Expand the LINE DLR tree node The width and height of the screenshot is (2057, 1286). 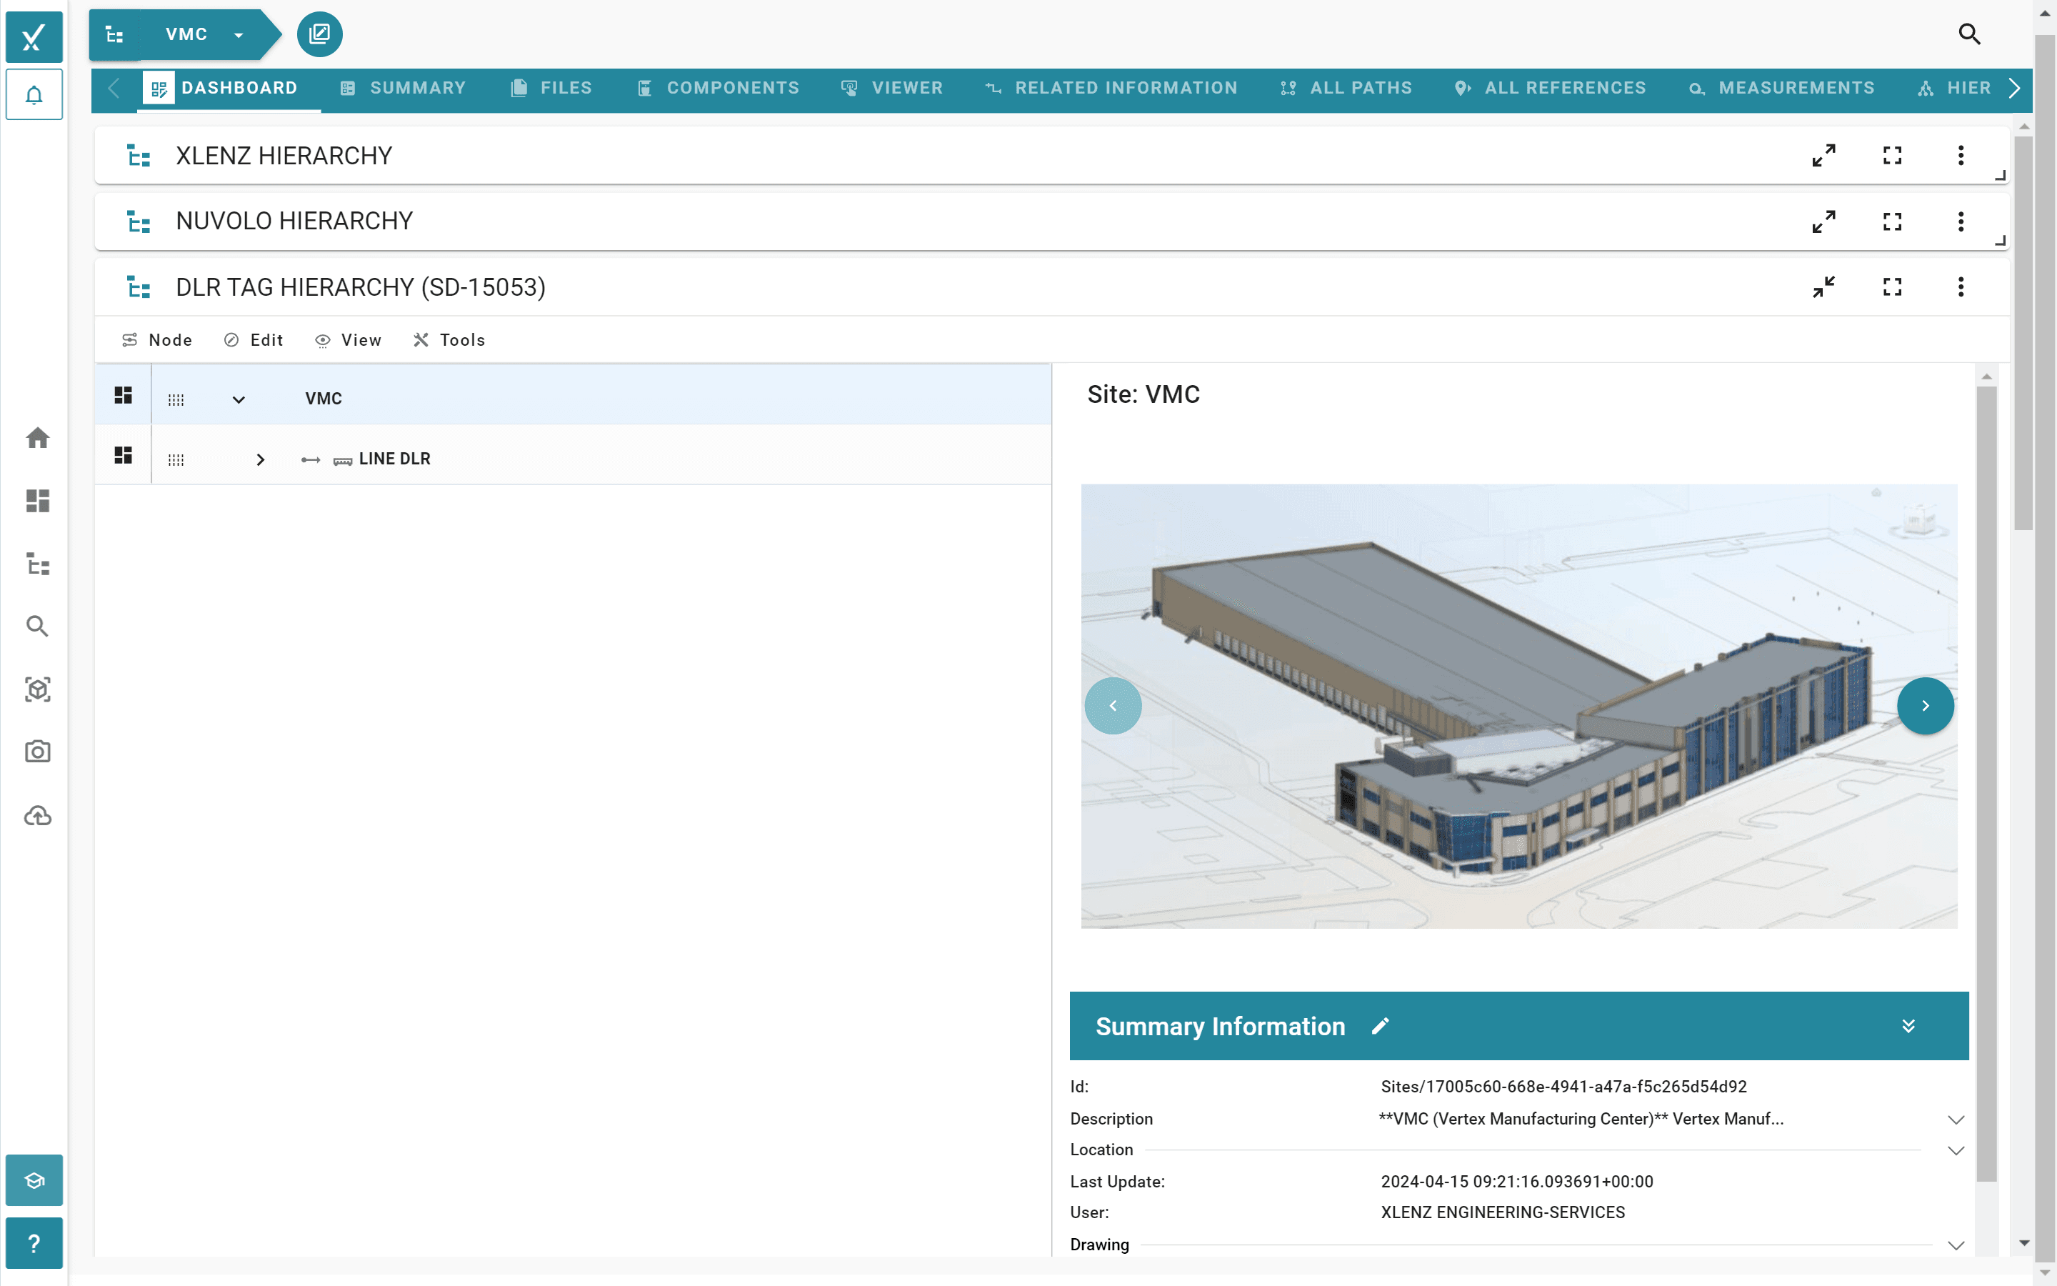[260, 459]
